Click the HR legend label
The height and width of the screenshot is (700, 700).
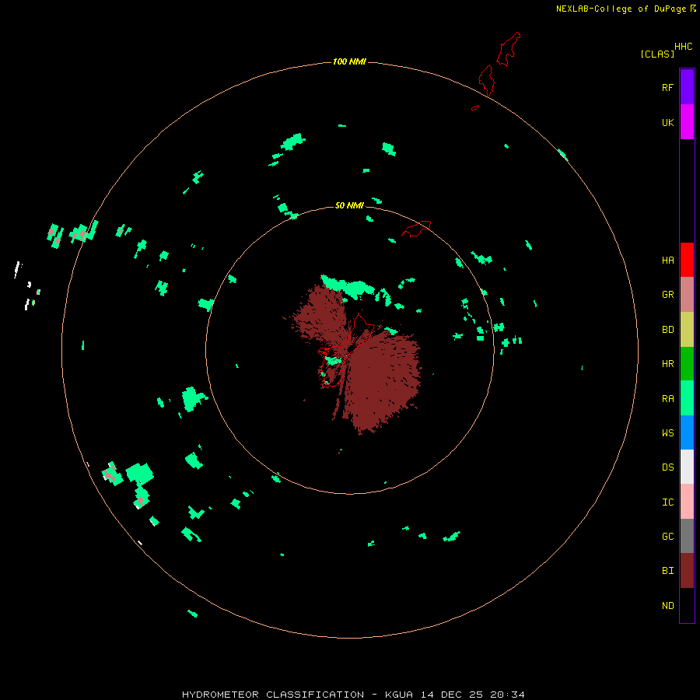point(667,364)
